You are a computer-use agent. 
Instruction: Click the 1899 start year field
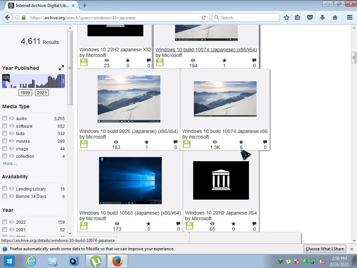25,93
